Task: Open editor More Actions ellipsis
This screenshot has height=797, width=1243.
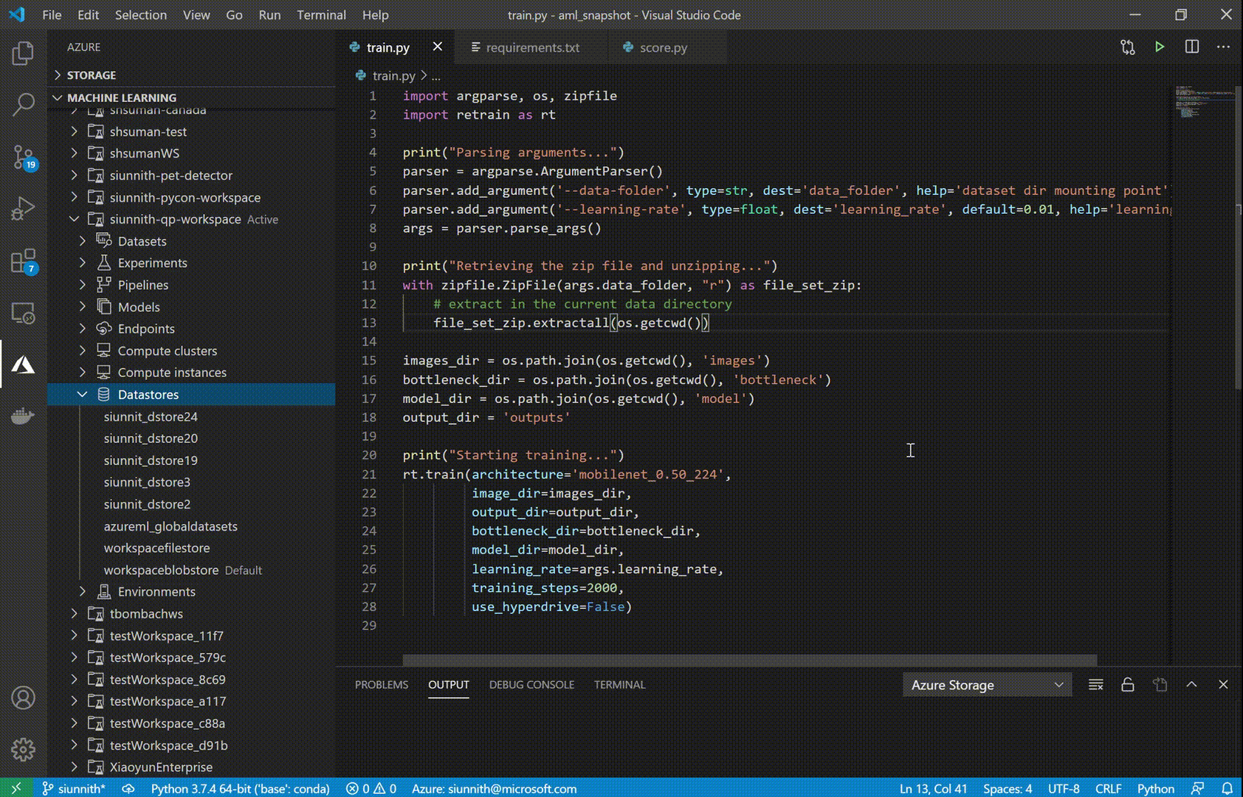Action: click(x=1223, y=47)
